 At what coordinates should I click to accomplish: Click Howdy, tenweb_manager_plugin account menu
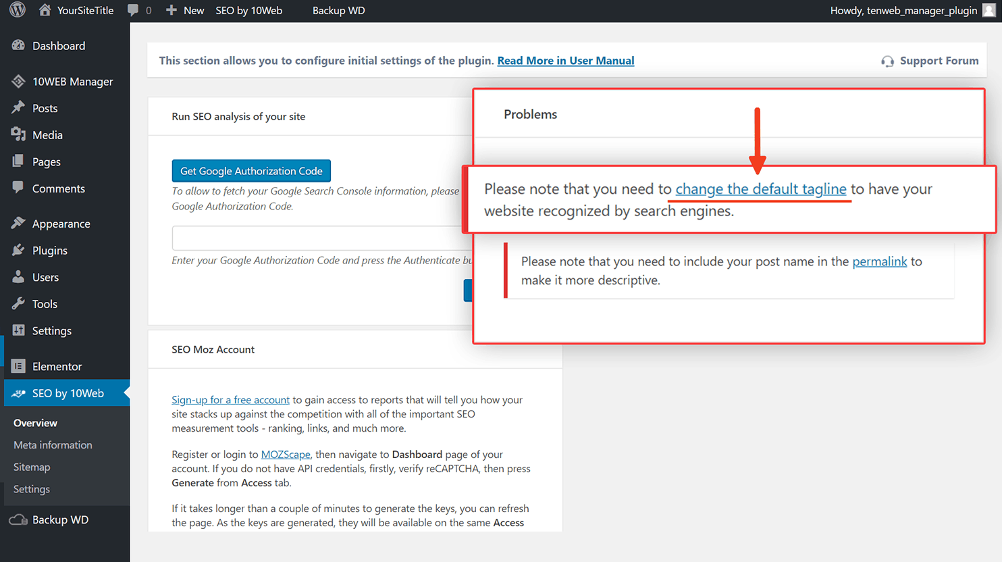point(903,11)
